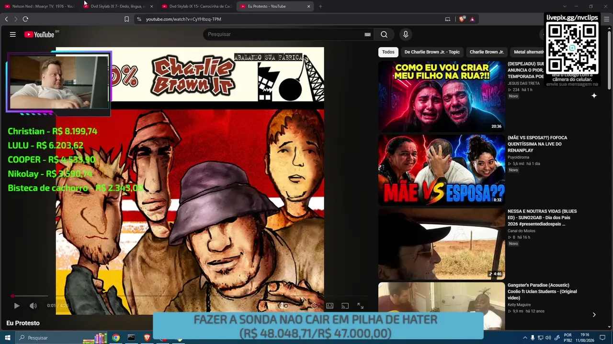Open Google Chrome from the taskbar

pos(116,338)
